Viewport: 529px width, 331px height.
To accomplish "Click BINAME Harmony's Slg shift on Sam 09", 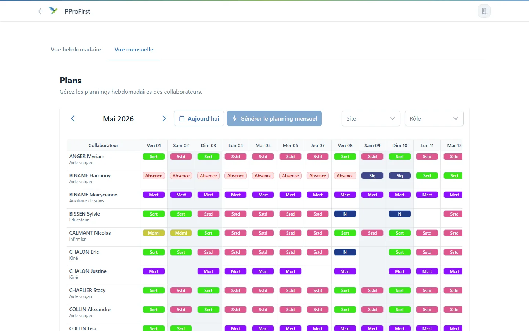I will click(x=373, y=176).
